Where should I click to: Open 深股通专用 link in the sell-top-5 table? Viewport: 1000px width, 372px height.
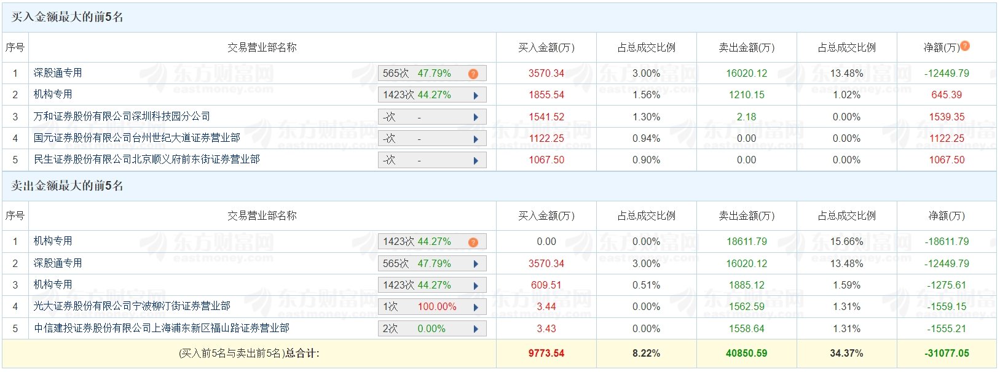(58, 263)
